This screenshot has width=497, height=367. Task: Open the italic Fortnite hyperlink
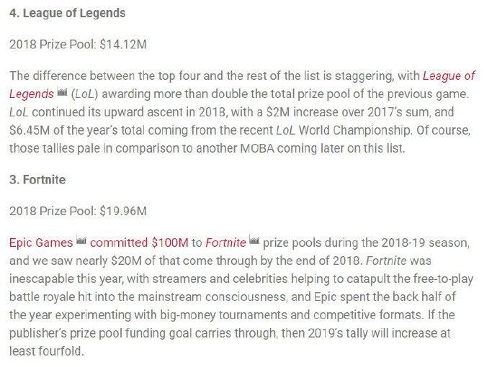[225, 243]
